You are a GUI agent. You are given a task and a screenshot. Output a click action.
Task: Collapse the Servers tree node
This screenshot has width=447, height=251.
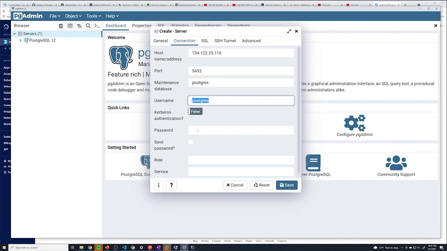pos(14,34)
